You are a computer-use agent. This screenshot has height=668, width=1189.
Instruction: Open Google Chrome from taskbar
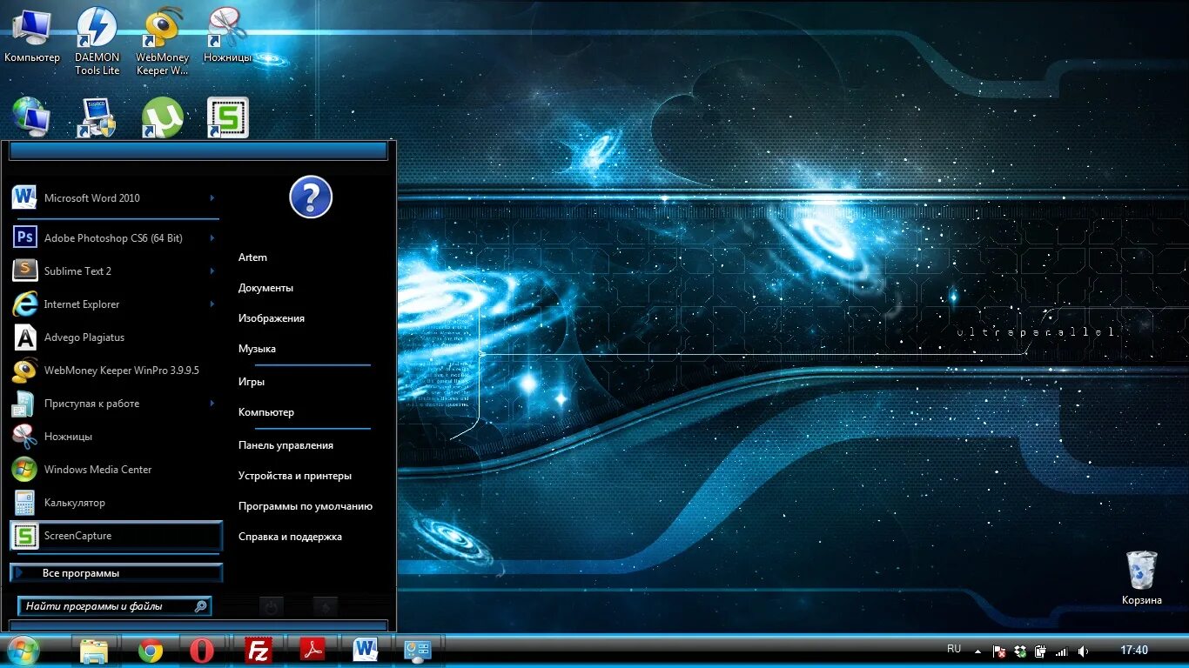click(x=151, y=651)
